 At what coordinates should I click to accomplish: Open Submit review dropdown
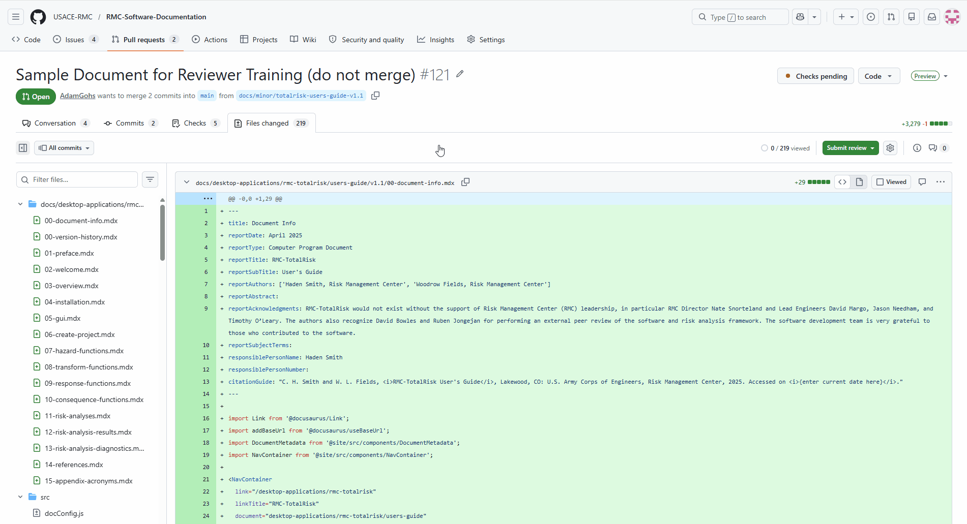(851, 148)
